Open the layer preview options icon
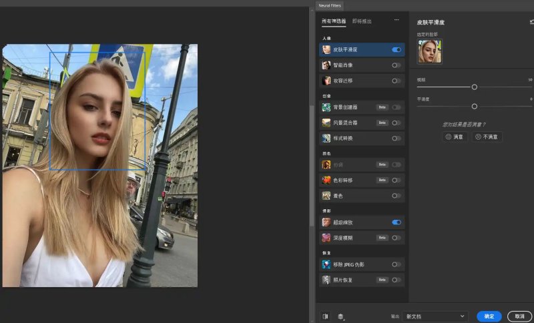The image size is (534, 323). click(340, 316)
